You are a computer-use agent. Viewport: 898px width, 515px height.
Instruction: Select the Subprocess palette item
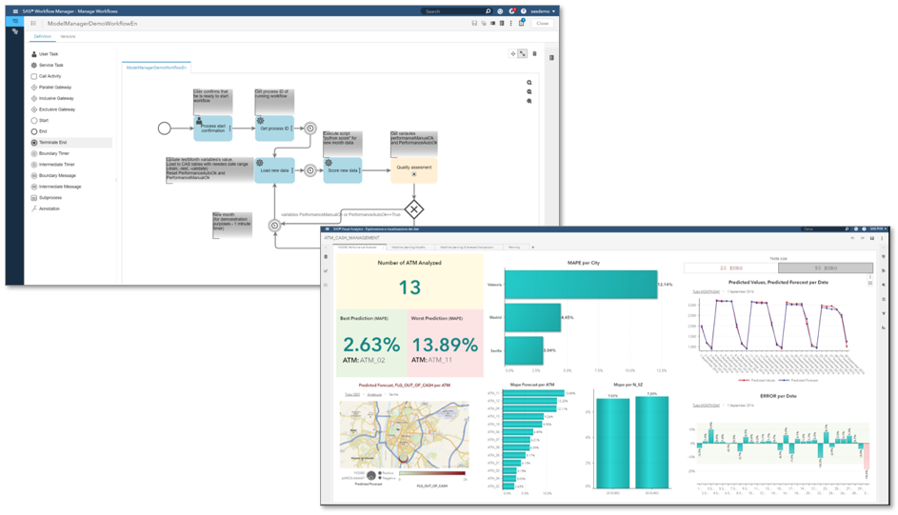50,198
